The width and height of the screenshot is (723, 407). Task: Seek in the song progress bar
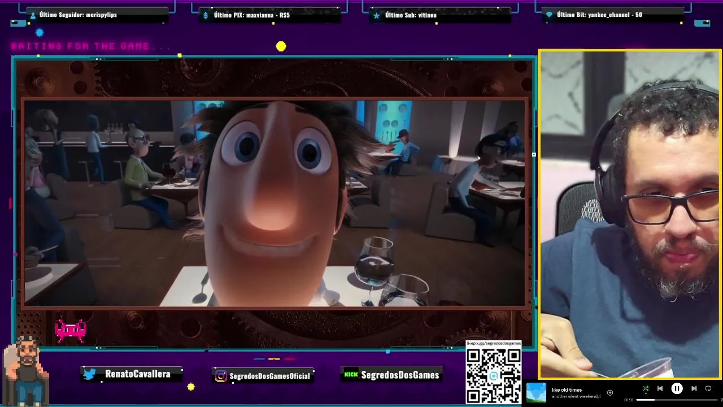(x=678, y=400)
